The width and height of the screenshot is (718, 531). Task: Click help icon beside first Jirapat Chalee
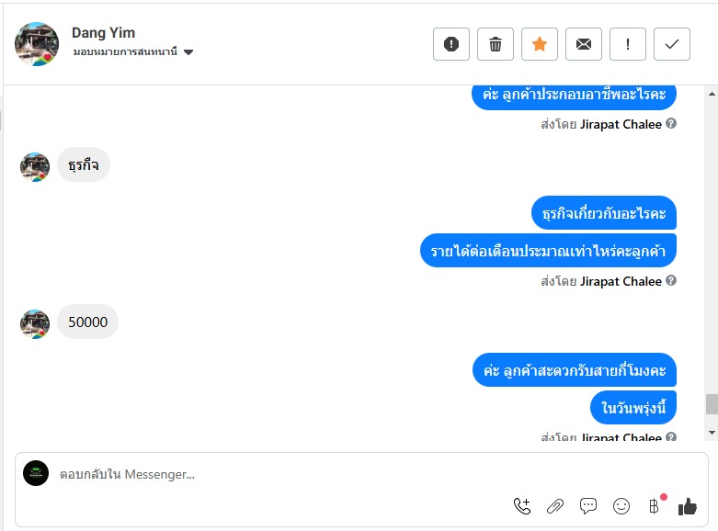(671, 124)
